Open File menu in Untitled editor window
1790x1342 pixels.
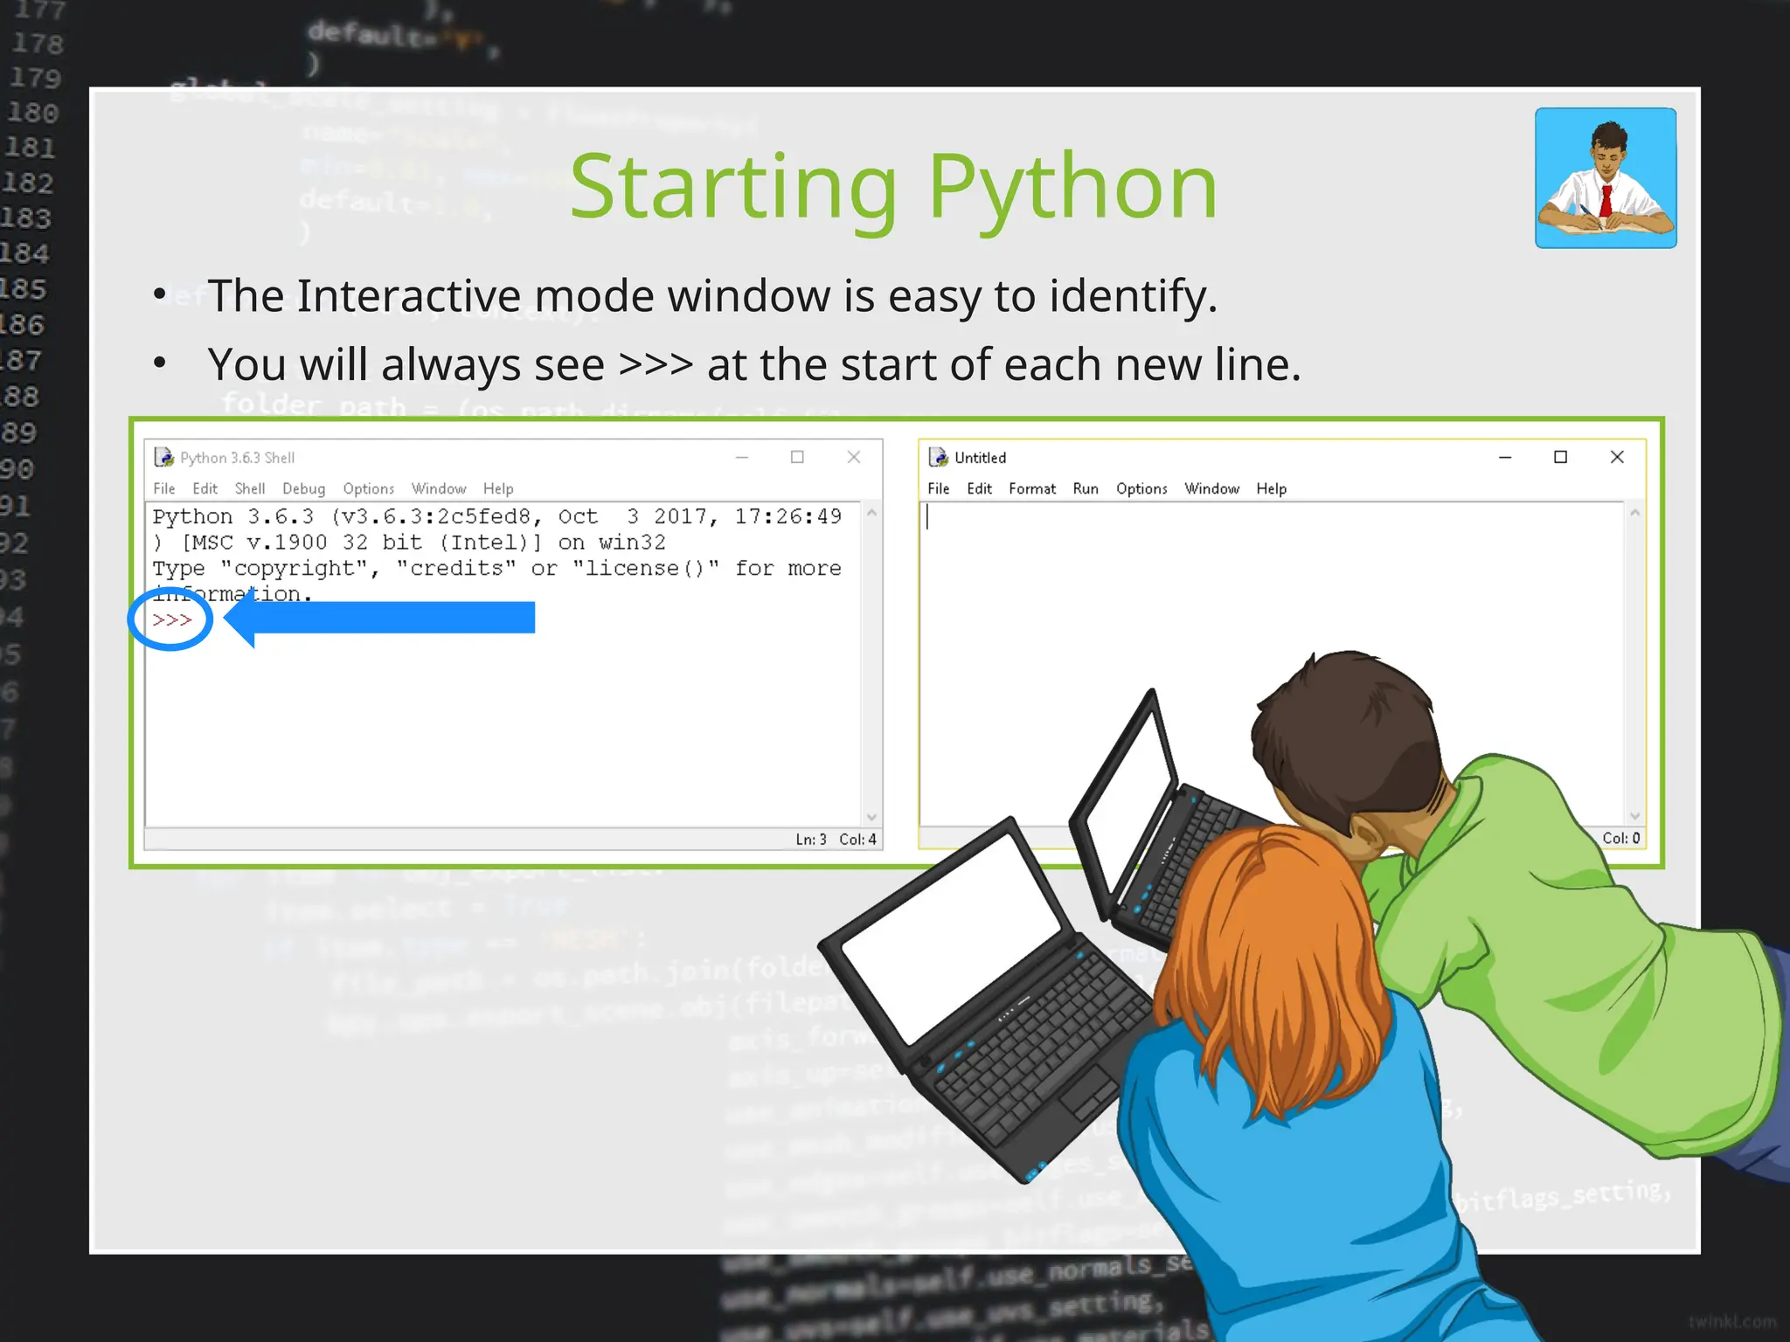point(938,488)
